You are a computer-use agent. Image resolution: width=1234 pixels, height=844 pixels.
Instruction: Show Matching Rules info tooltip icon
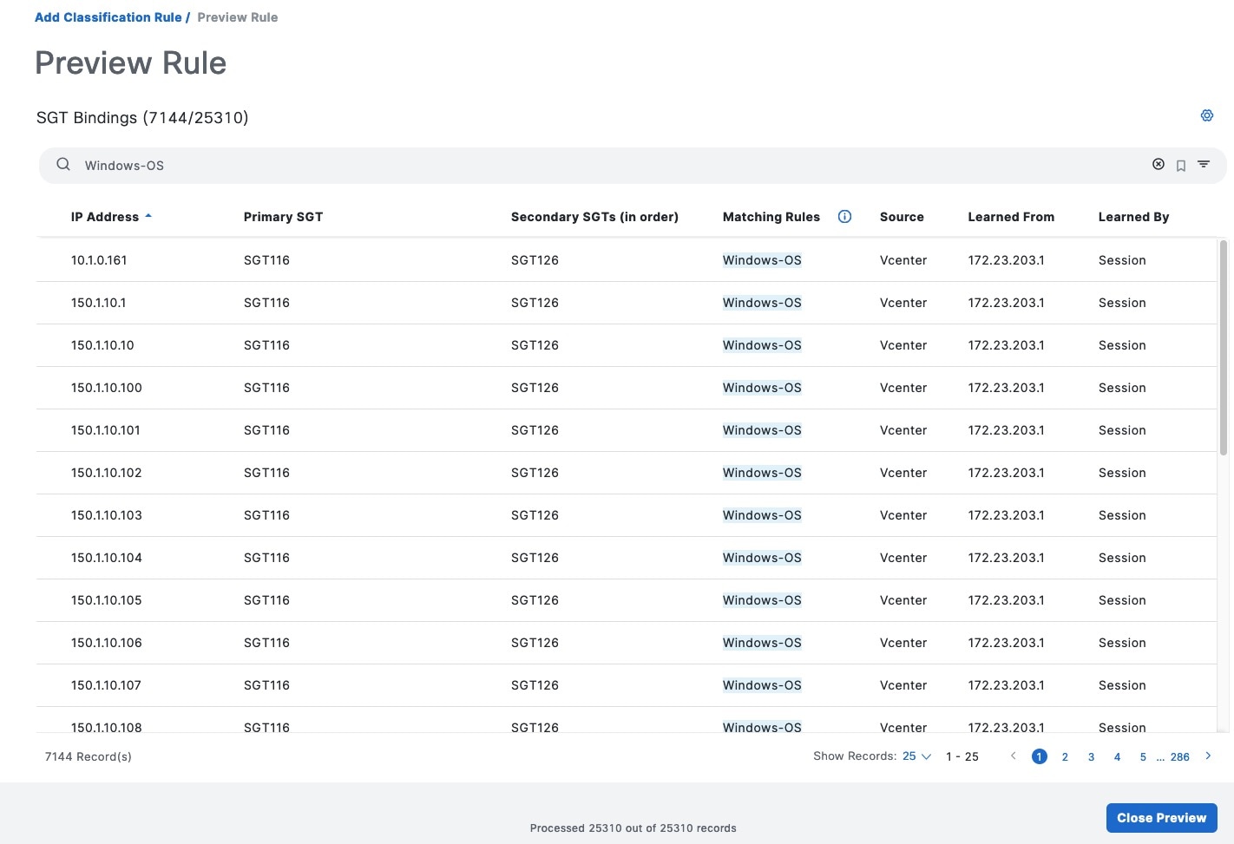[x=844, y=217]
